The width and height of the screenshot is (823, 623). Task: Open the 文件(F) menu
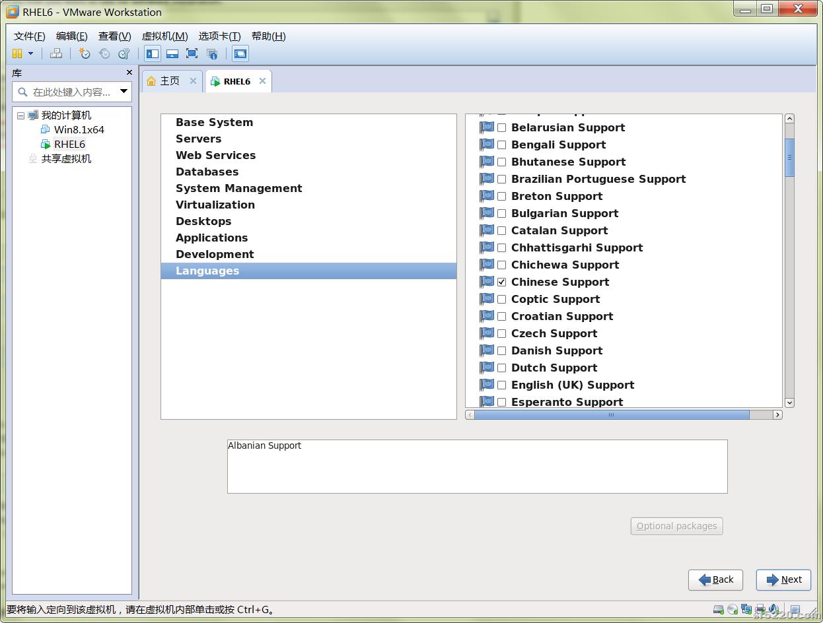pos(30,36)
